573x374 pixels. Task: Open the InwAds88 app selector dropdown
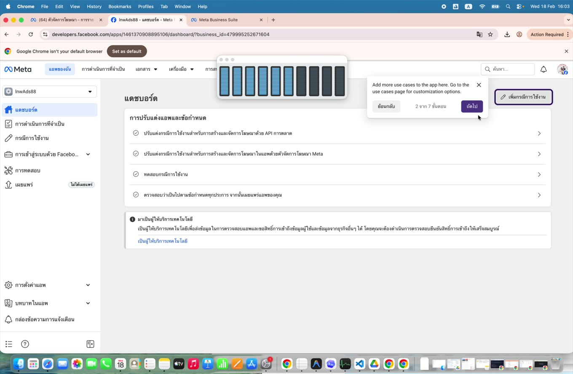(50, 92)
